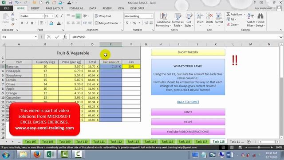Open the Clear dropdown in Editing
This screenshot has height=160, width=284.
pos(233,24)
